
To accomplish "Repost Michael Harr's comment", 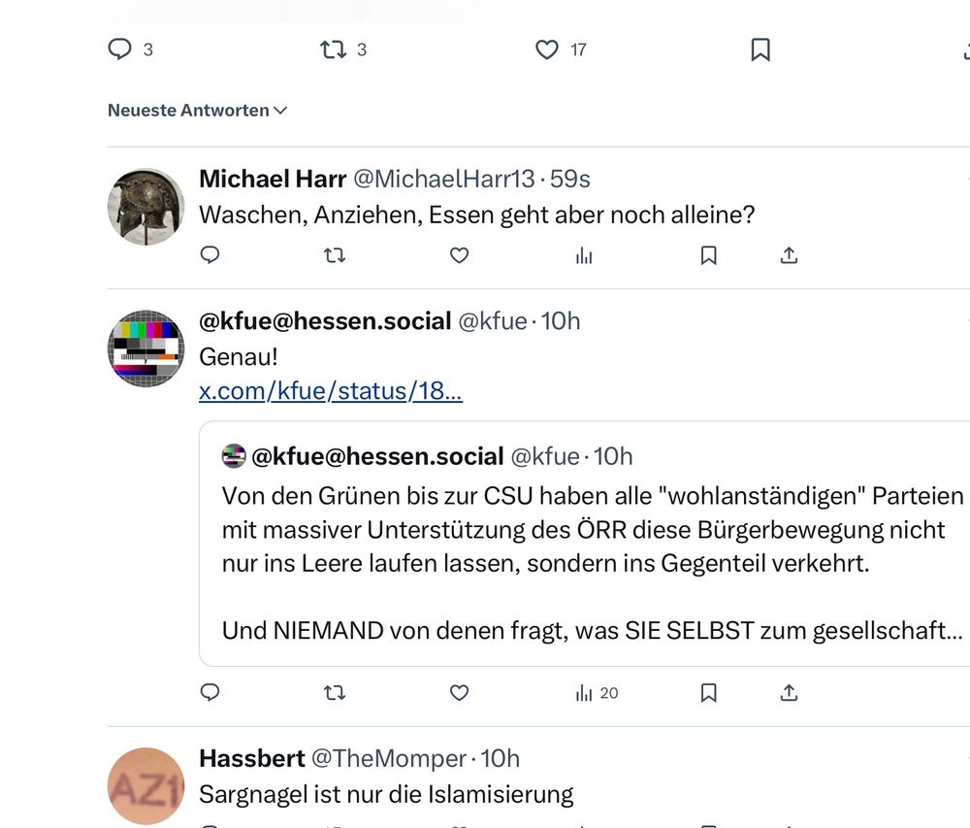I will (x=334, y=255).
